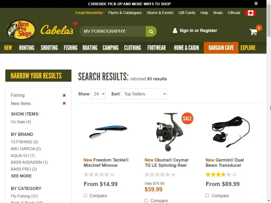Open the Fishing navigation menu
271x203 pixels.
coord(70,48)
